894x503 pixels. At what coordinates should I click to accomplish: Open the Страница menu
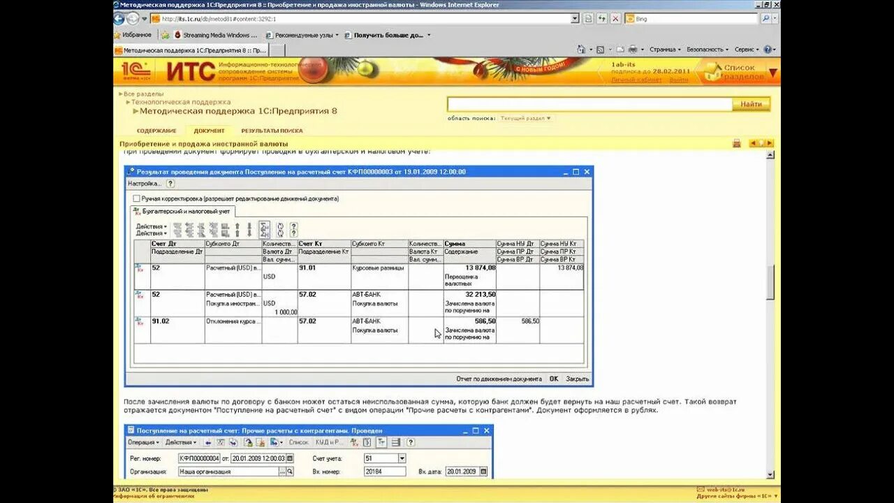665,50
